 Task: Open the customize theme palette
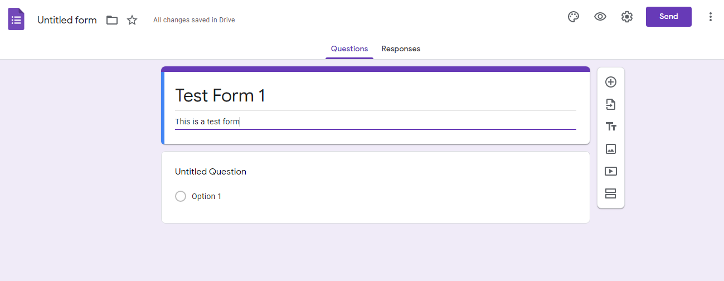(574, 17)
